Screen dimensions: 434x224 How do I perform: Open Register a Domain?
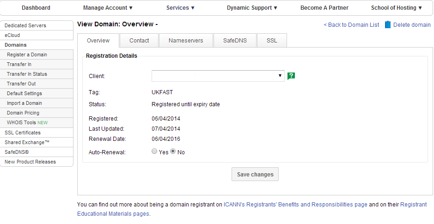coord(37,54)
